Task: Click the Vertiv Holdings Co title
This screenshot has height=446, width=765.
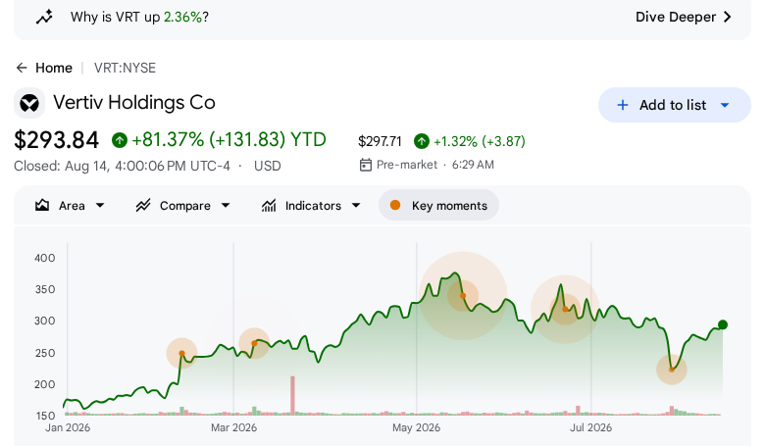Action: tap(134, 103)
